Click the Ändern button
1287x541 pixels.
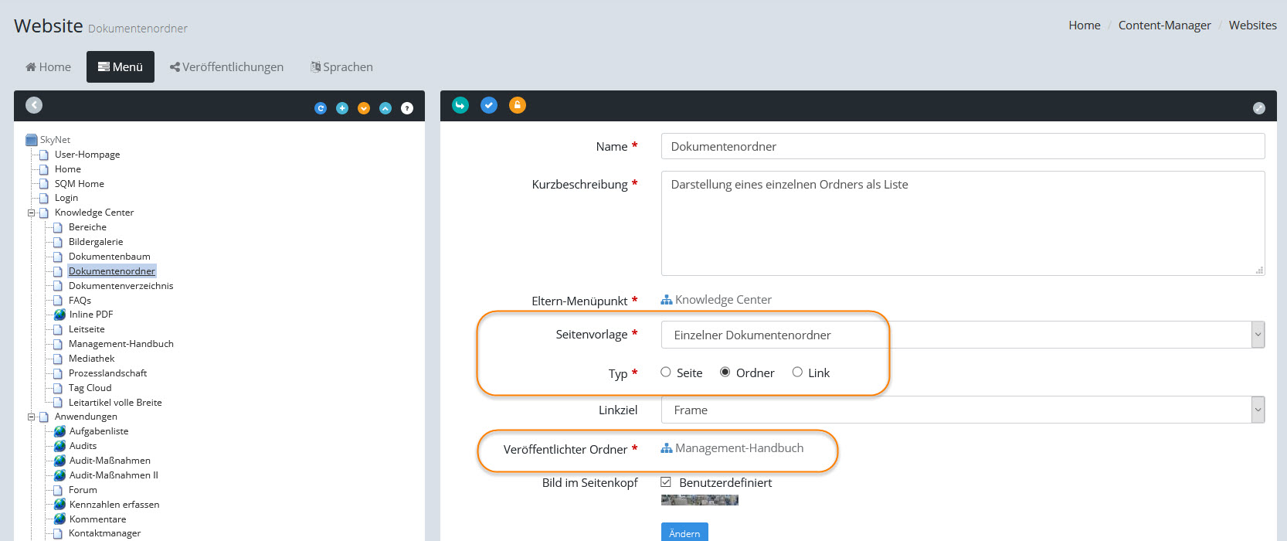tap(684, 532)
